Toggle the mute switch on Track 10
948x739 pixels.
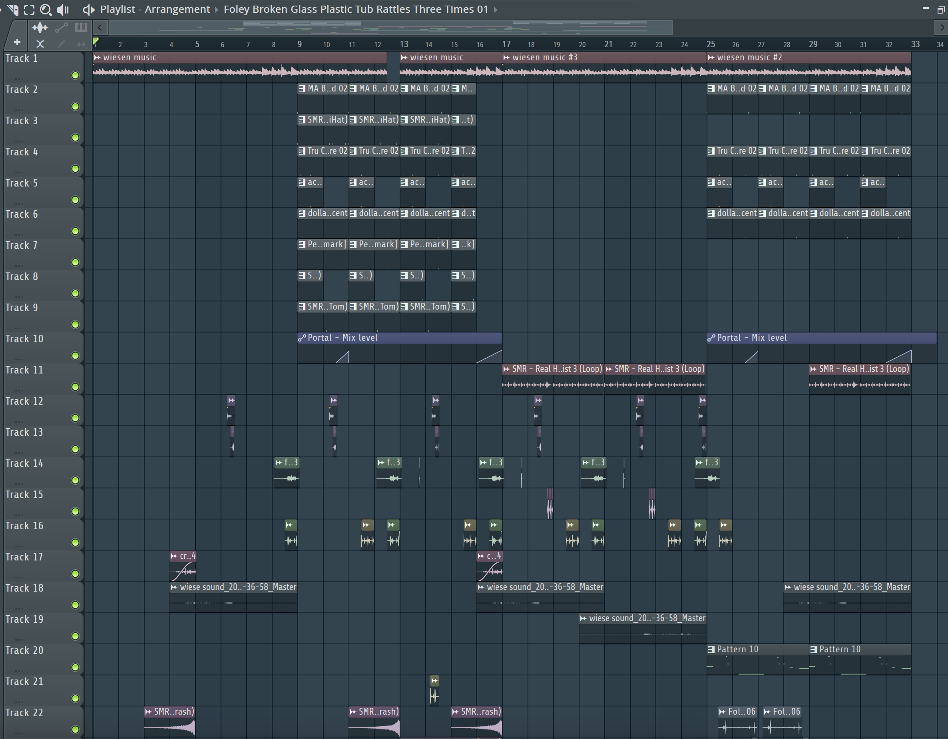click(x=75, y=356)
